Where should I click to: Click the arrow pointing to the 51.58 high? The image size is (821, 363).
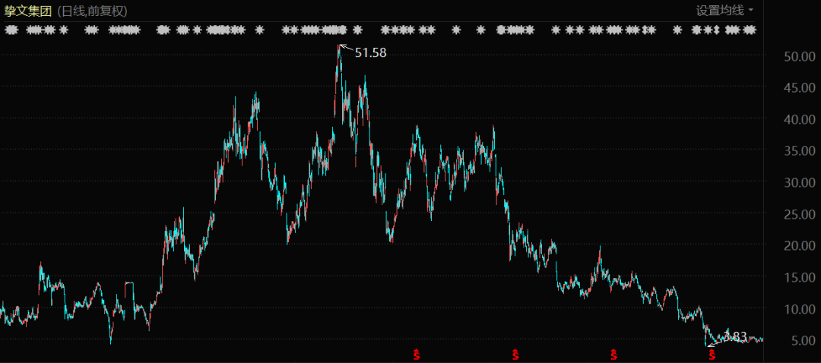pyautogui.click(x=346, y=49)
